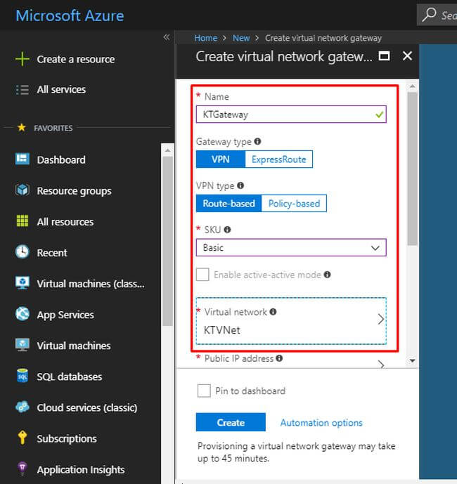Open All services menu item
This screenshot has height=484, width=457.
pos(61,89)
